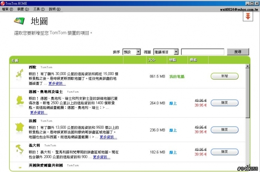Click the 西歐 Western Europe map thumbnail

tap(19, 74)
